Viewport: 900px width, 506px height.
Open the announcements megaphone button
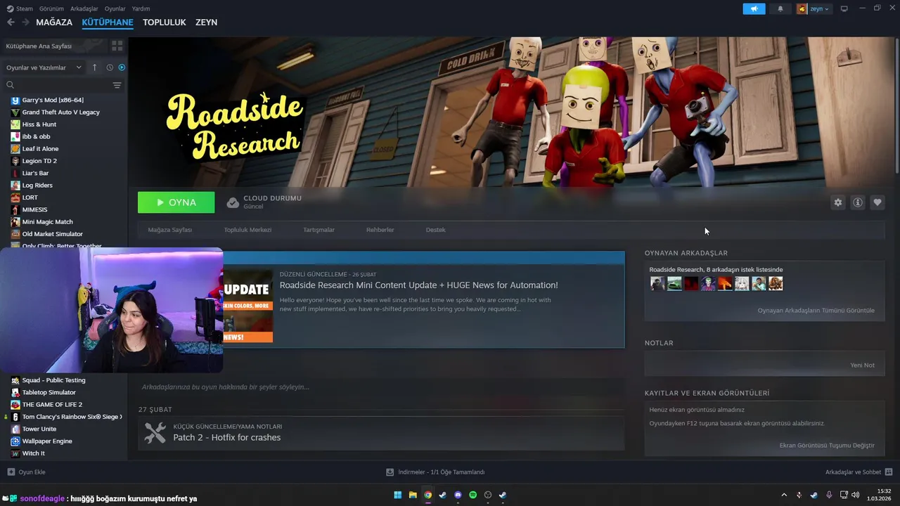(754, 8)
